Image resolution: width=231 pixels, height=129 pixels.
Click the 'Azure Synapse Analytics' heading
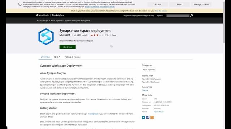click(x=53, y=73)
